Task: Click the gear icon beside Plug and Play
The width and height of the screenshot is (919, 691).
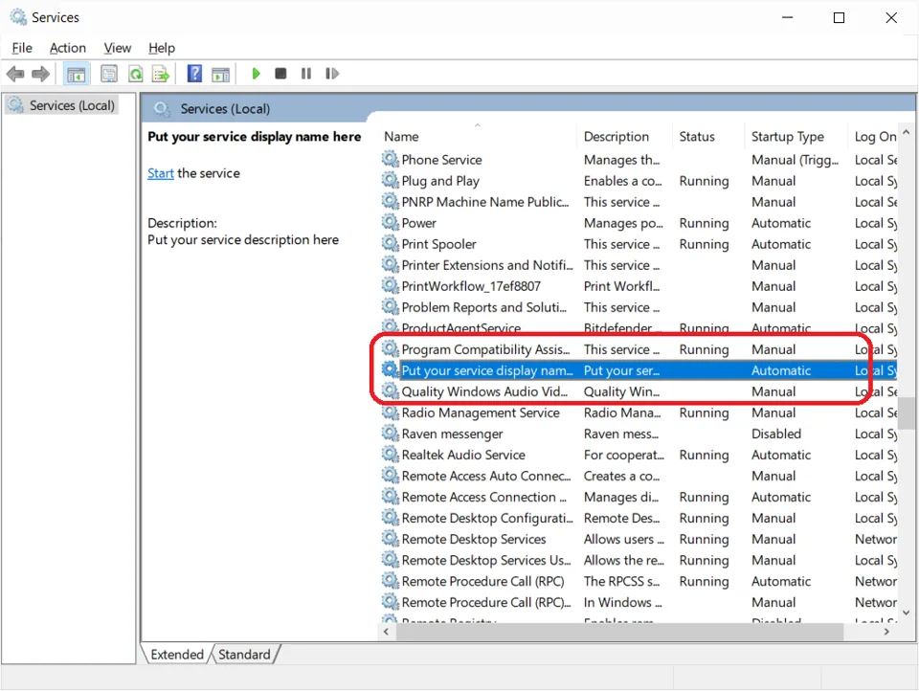Action: tap(391, 180)
